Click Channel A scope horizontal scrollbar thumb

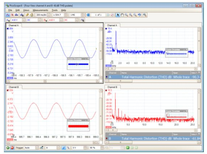pyautogui.click(x=45, y=81)
